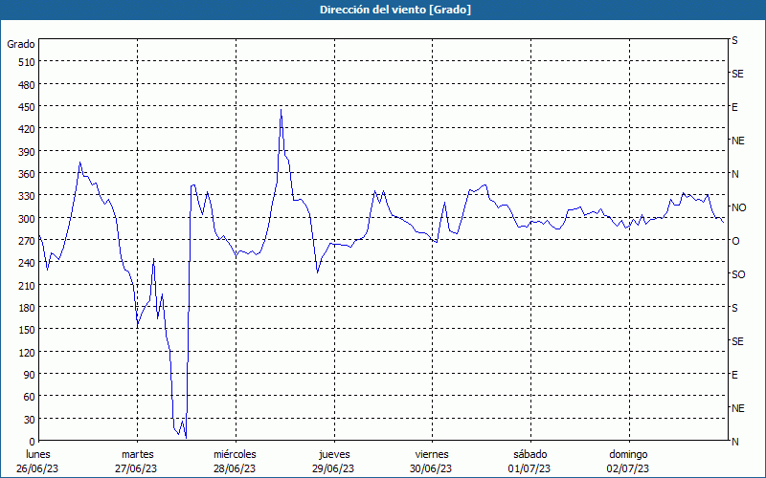Image resolution: width=766 pixels, height=478 pixels.
Task: Click the 'E' compass label beside the 90 line
Action: click(734, 375)
